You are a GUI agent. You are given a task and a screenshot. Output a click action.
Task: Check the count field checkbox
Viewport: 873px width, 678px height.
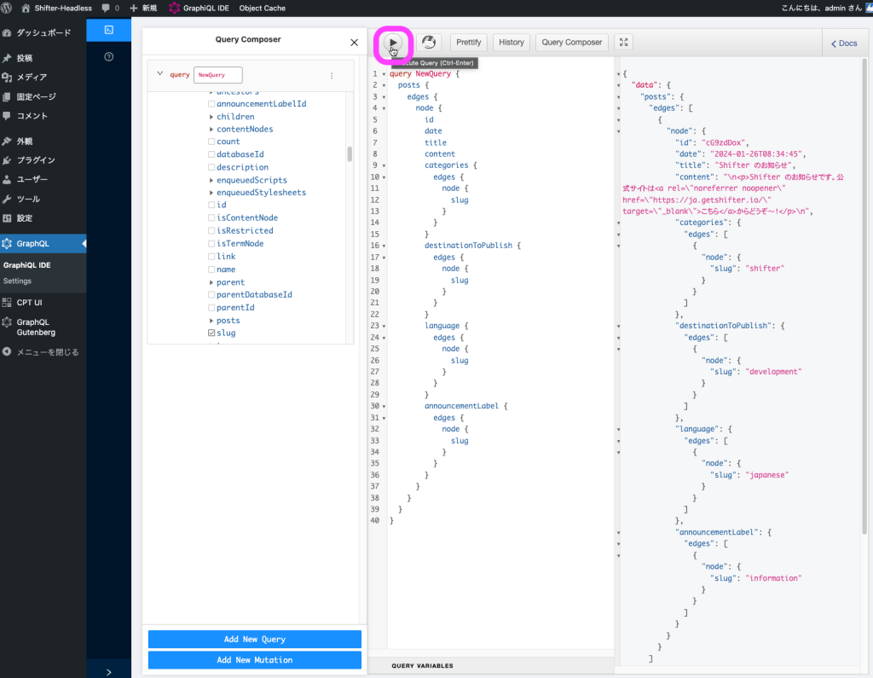[211, 142]
